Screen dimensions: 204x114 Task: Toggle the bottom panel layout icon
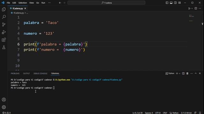tap(171, 3)
